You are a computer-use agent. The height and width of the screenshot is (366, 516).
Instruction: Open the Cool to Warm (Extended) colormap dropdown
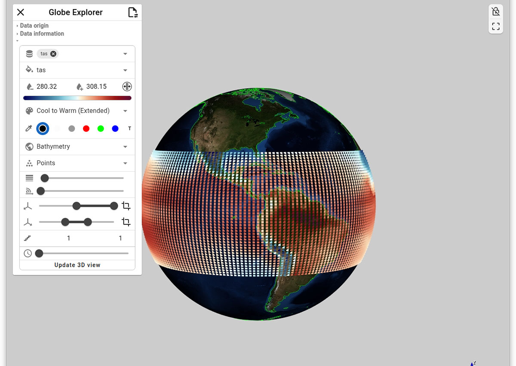point(125,110)
